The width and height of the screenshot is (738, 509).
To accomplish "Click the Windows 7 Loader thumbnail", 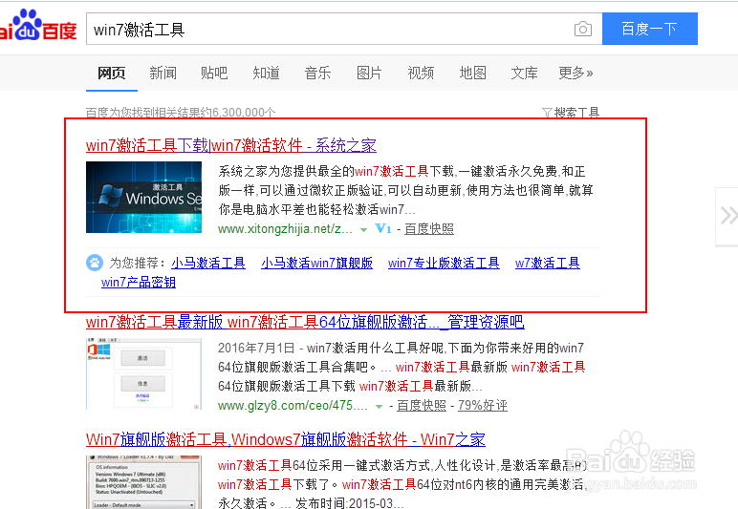I will (143, 482).
